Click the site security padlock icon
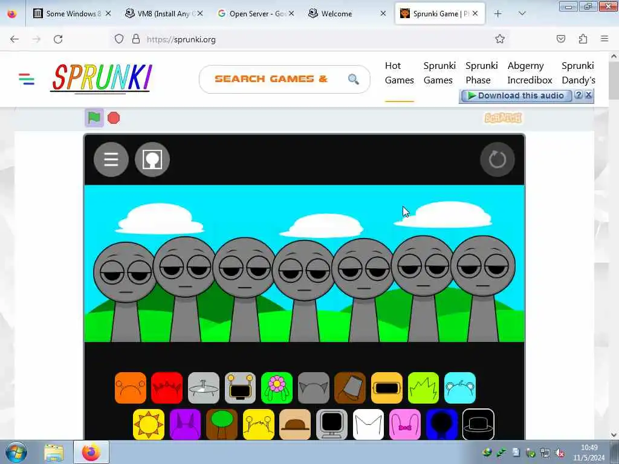This screenshot has height=464, width=619. point(136,39)
